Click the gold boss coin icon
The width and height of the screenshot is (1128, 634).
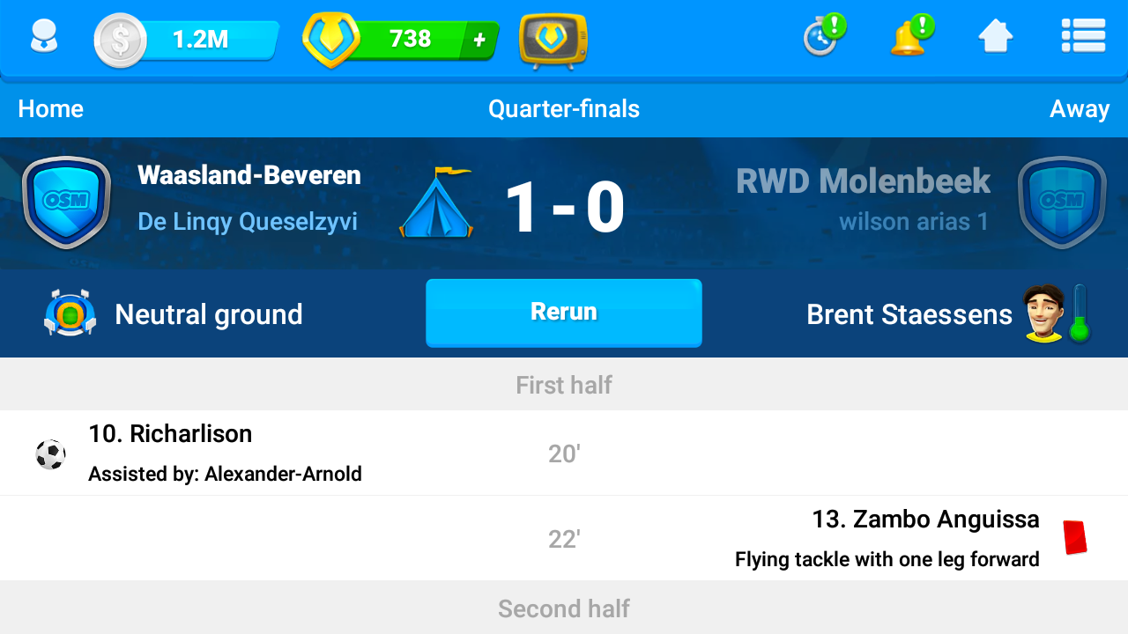330,40
